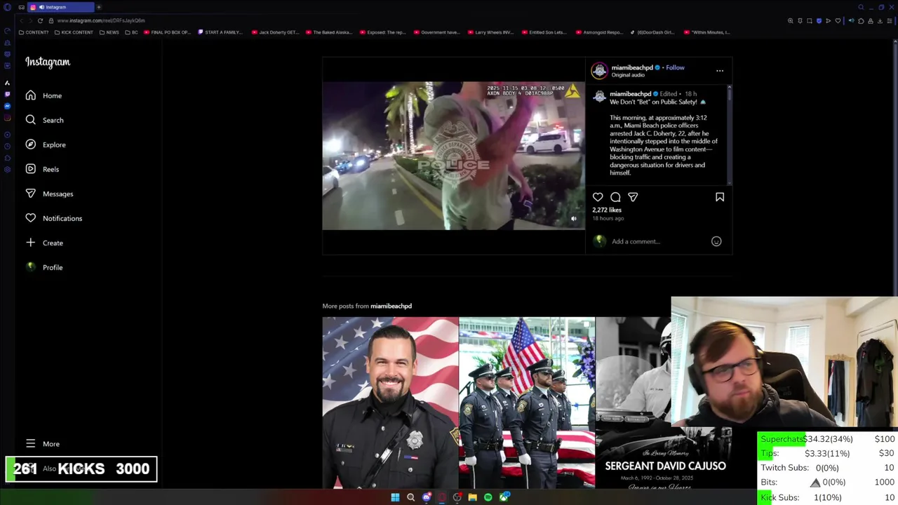898x505 pixels.
Task: Open Twitch in the browser sidebar
Action: pyautogui.click(x=7, y=94)
